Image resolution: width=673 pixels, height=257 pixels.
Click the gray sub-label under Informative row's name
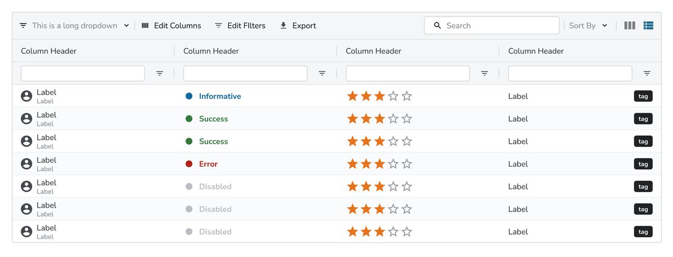[45, 102]
